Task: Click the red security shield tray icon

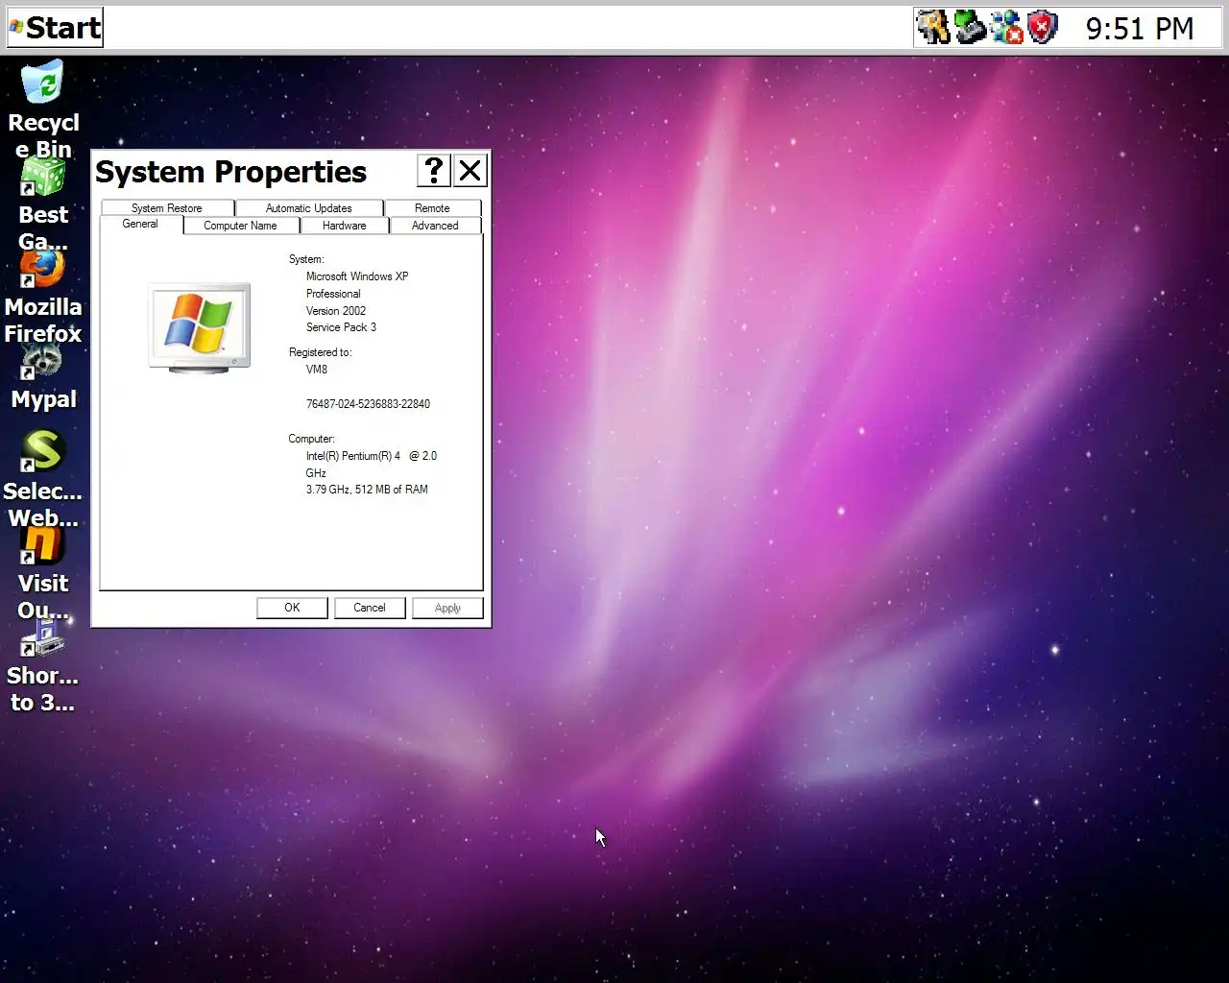Action: coord(1043,28)
